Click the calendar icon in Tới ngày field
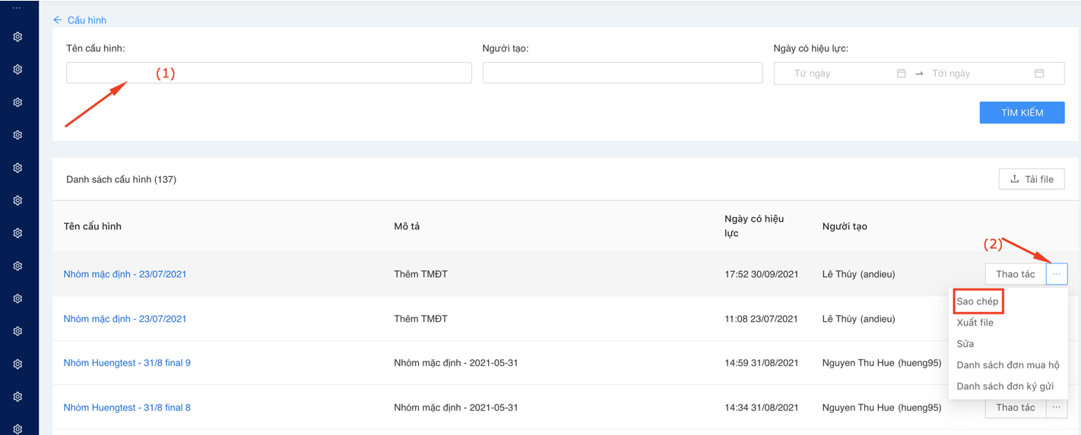The height and width of the screenshot is (435, 1081). pyautogui.click(x=1039, y=74)
